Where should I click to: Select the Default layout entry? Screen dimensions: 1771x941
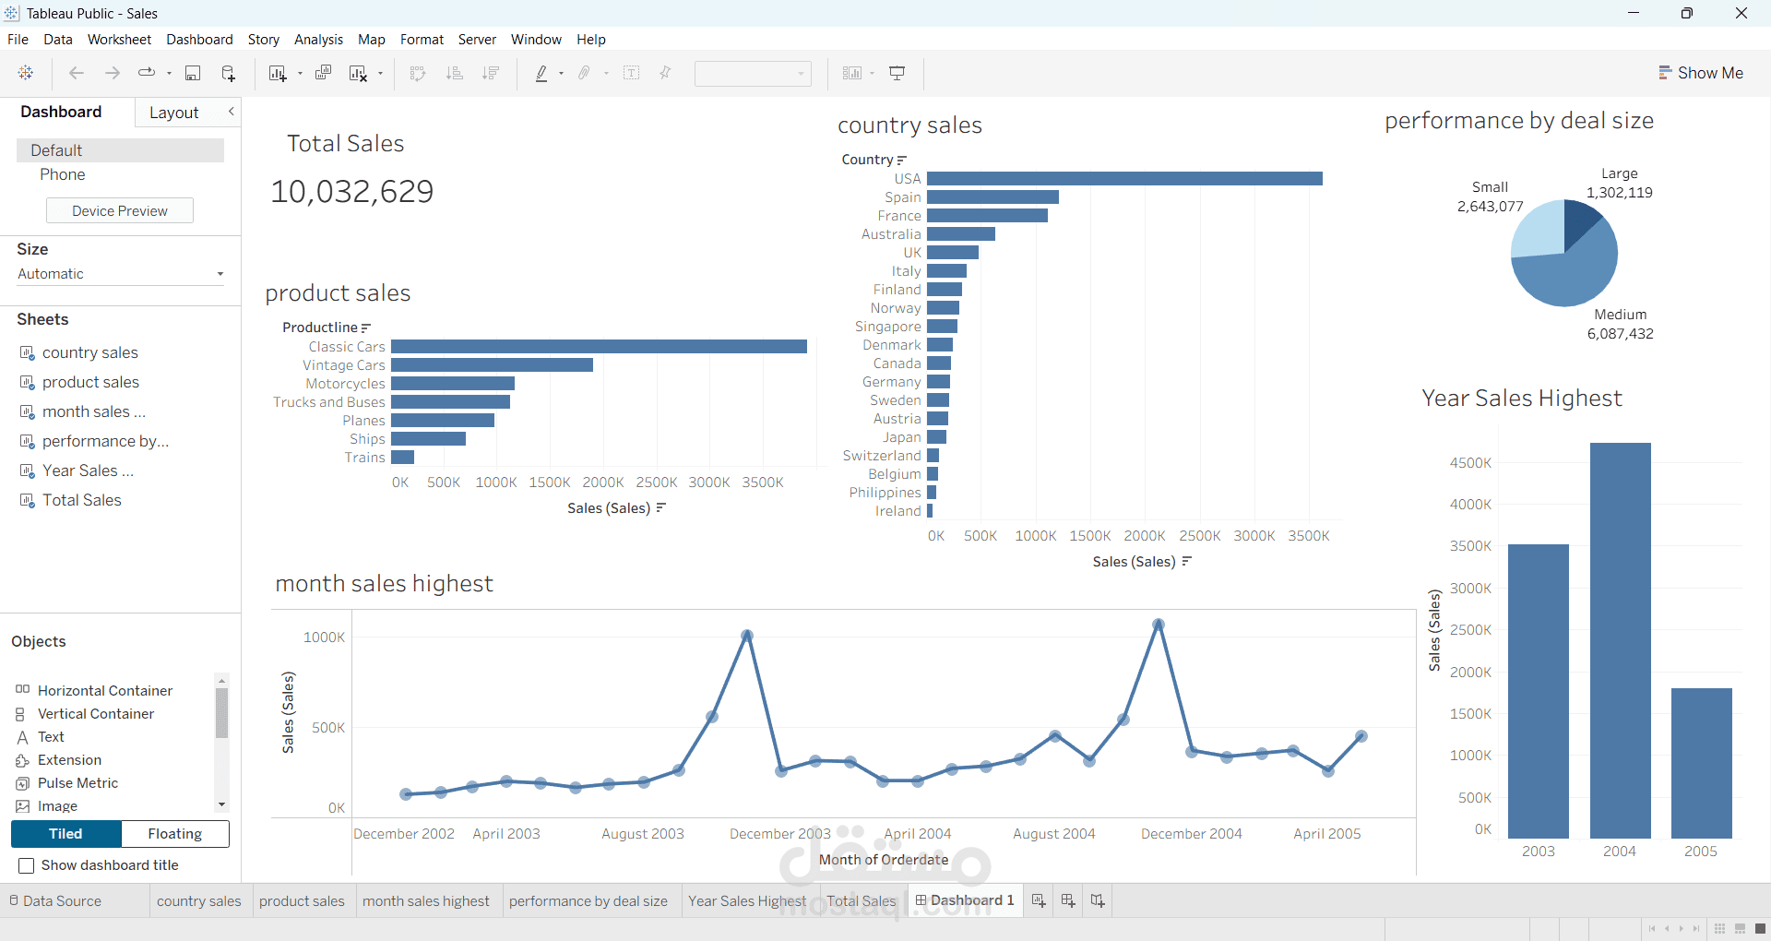pos(120,150)
